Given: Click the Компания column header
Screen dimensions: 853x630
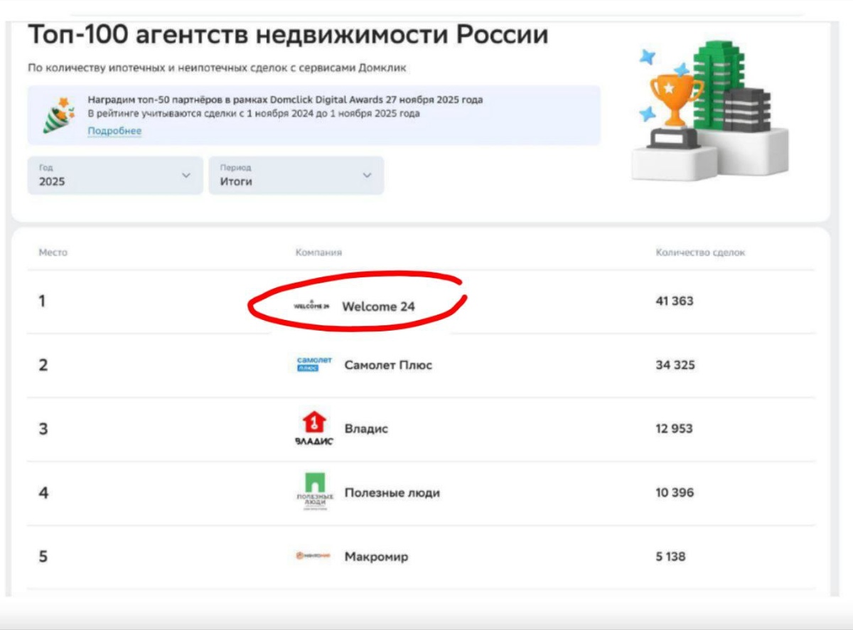Looking at the screenshot, I should pyautogui.click(x=318, y=252).
